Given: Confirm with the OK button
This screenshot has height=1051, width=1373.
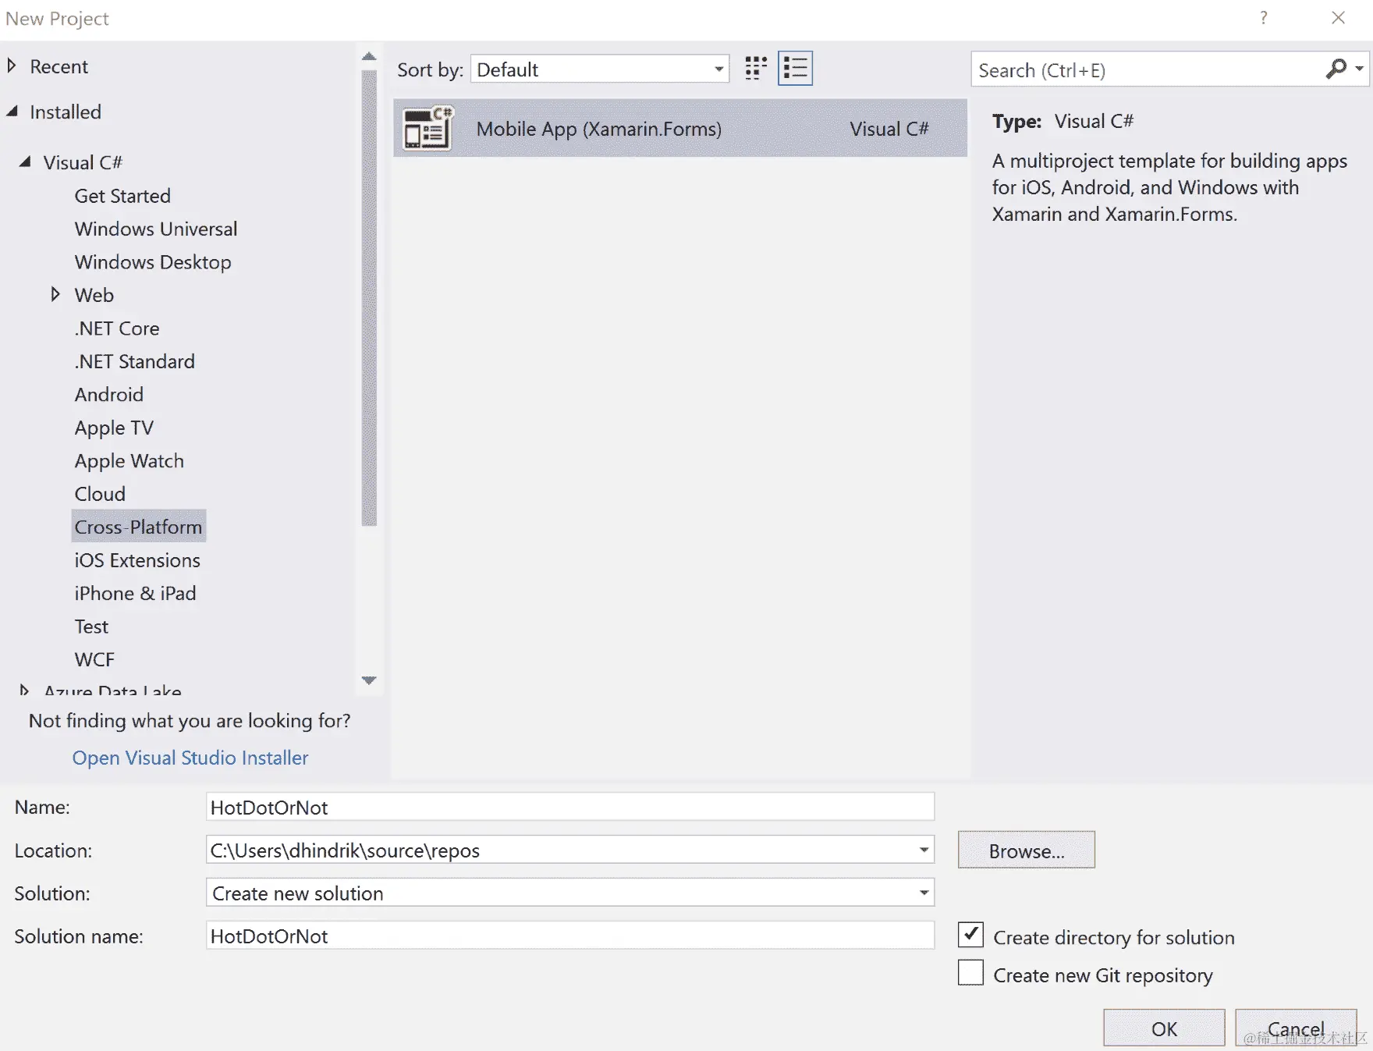Looking at the screenshot, I should tap(1163, 1028).
